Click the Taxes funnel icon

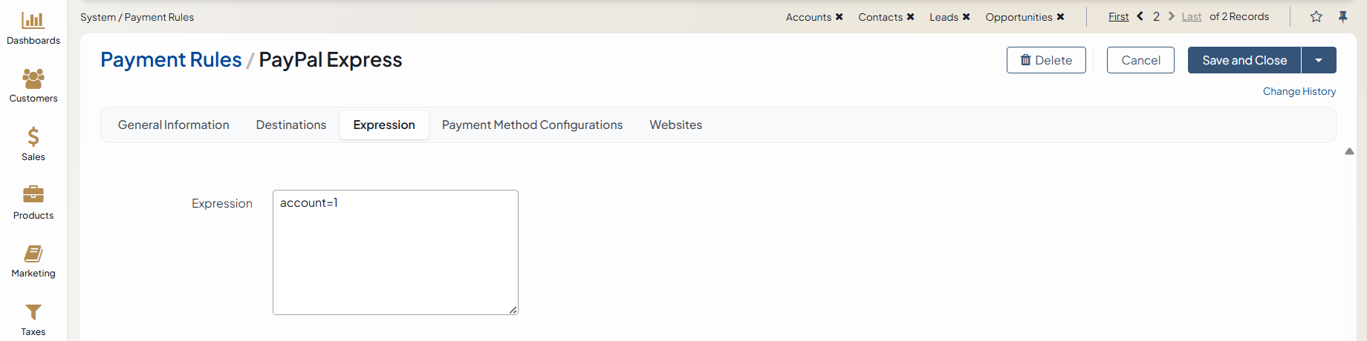[33, 312]
